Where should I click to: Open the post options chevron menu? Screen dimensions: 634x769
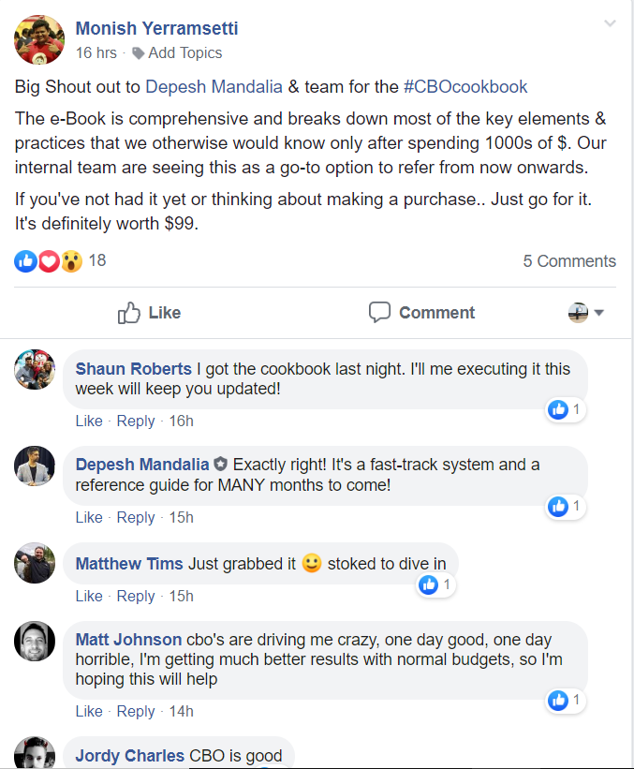(610, 23)
